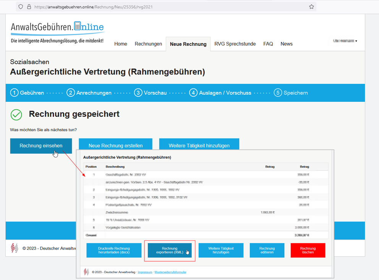Click the red Rechnung löschen button
Viewport: 379px width, 280px height.
tap(308, 250)
